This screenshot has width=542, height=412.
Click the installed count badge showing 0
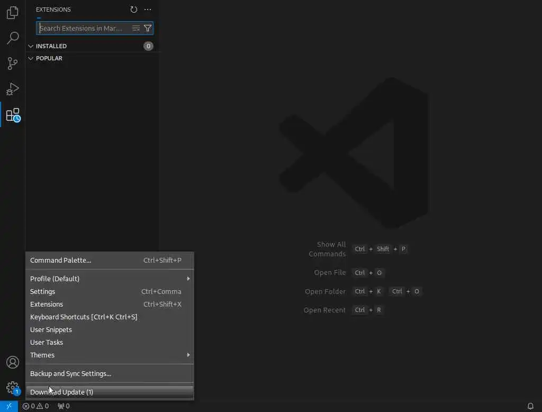tap(148, 46)
